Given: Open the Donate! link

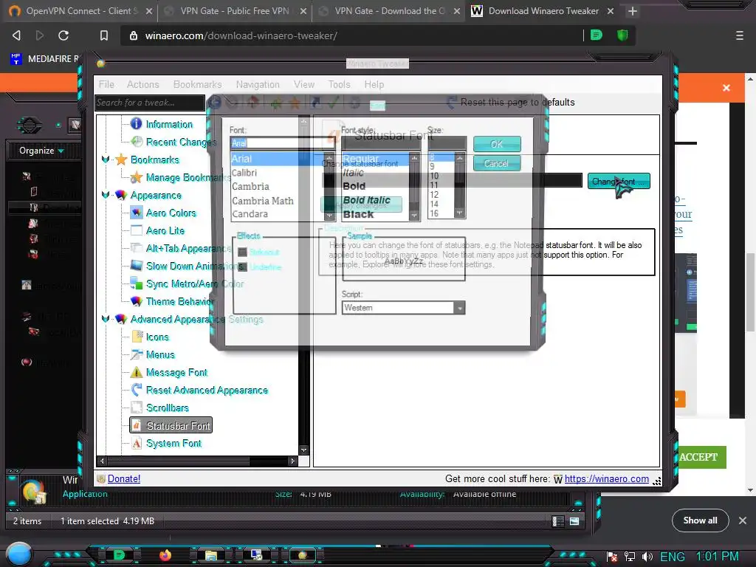Looking at the screenshot, I should pos(124,478).
